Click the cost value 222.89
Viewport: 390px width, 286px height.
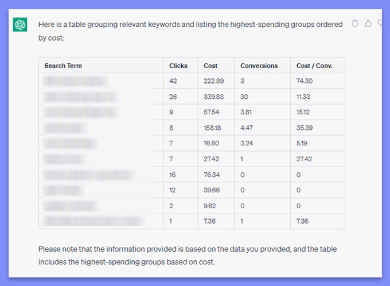pyautogui.click(x=214, y=81)
